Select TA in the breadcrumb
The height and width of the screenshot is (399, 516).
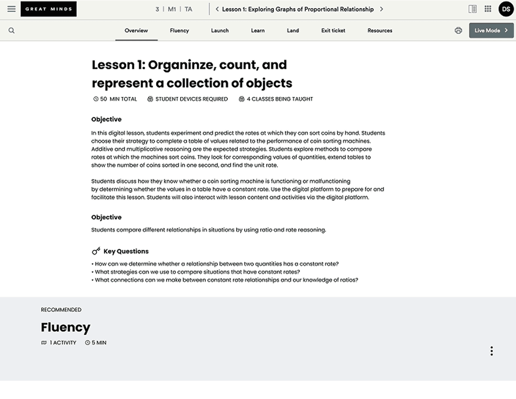(188, 9)
